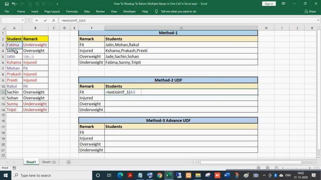Click the zoom slider in status bar
The height and width of the screenshot is (180, 321).
[x=296, y=168]
